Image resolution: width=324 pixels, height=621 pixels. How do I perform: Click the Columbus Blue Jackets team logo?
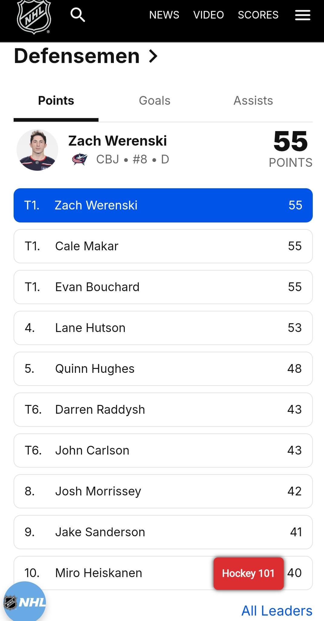pos(80,159)
